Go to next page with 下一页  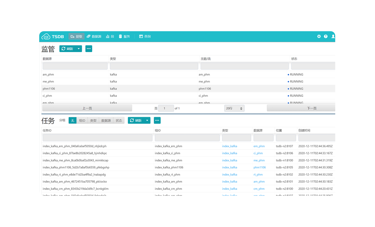tap(301, 108)
